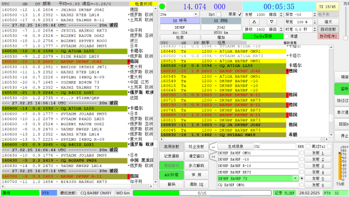Click the 清空窗口 clear window button

pos(196,156)
